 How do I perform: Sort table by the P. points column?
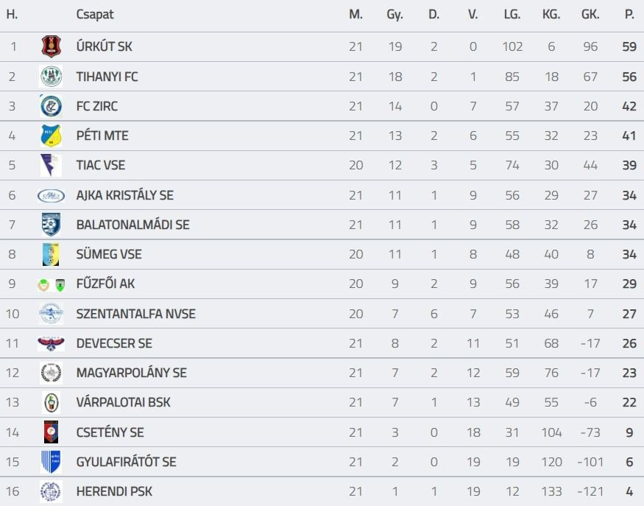(x=629, y=14)
